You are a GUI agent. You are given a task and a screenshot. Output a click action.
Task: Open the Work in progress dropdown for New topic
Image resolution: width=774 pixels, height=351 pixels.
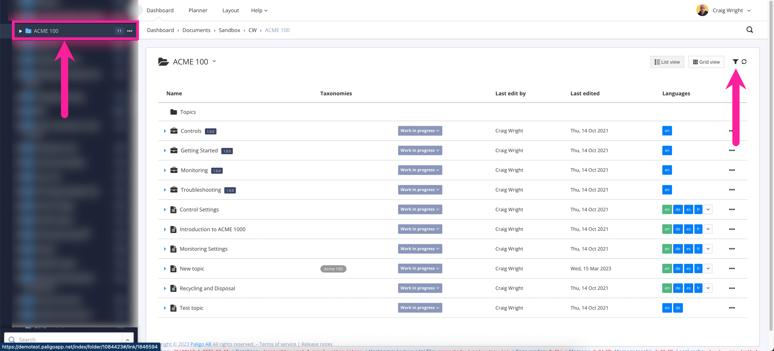pyautogui.click(x=420, y=268)
